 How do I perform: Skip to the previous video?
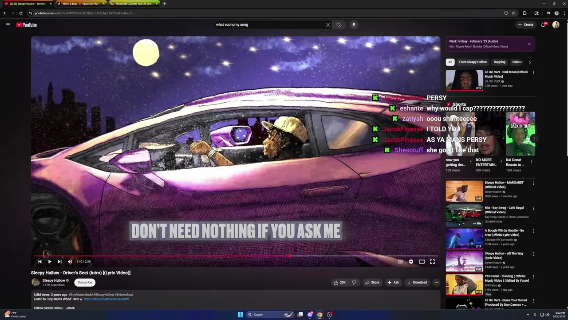click(x=39, y=262)
